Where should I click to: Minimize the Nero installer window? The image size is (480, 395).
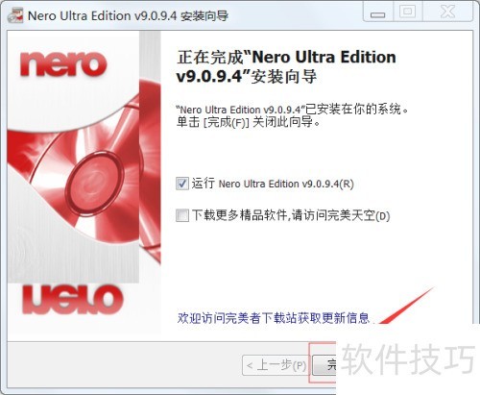[x=377, y=12]
